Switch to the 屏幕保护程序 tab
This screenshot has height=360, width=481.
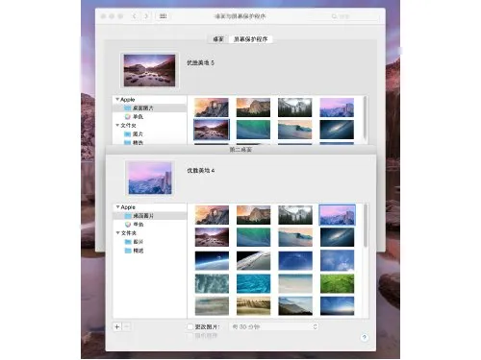pos(250,39)
